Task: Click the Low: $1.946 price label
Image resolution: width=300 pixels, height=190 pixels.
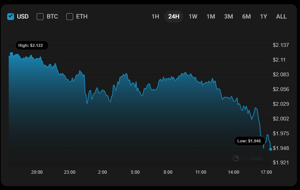Action: pyautogui.click(x=249, y=141)
